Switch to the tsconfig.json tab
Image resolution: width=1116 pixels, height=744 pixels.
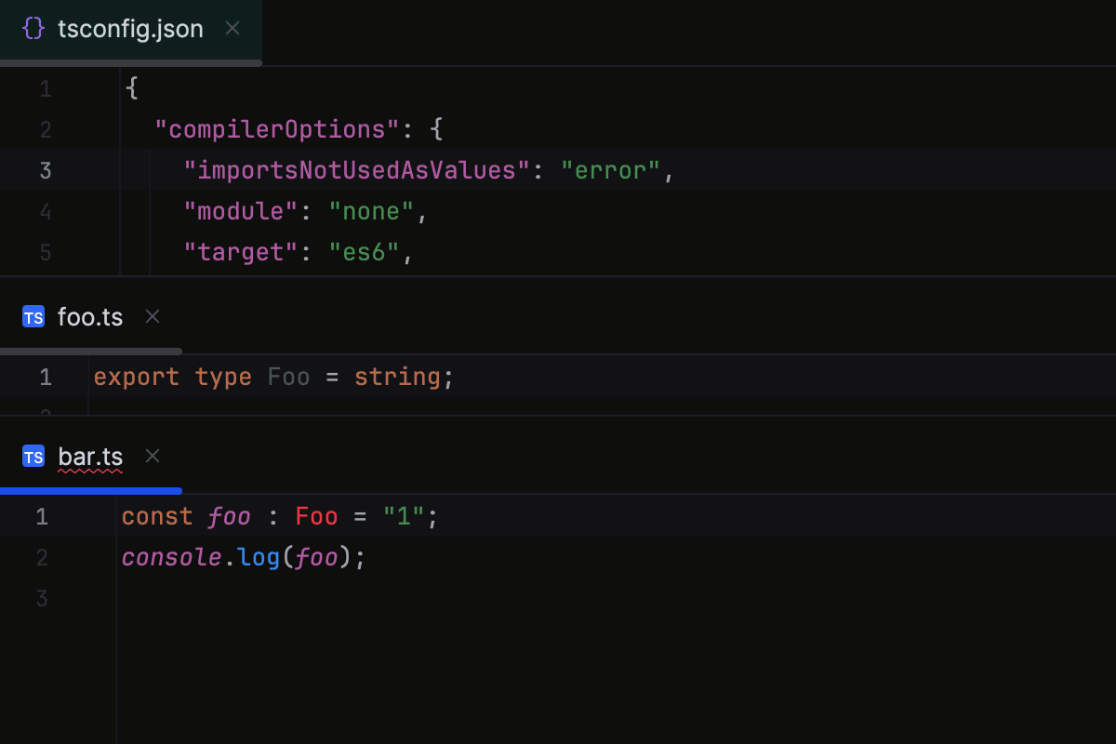pos(130,28)
